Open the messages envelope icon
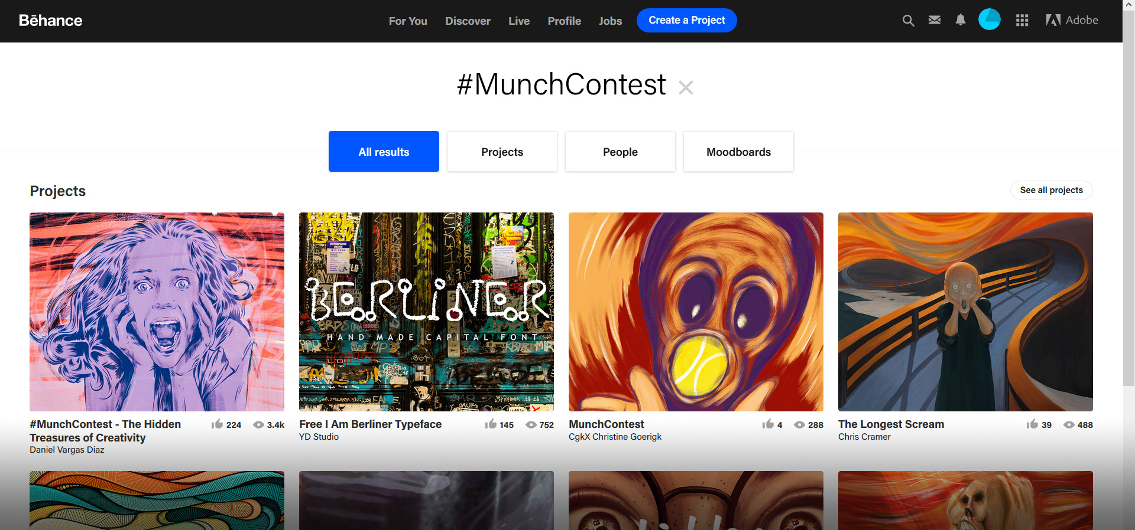Image resolution: width=1135 pixels, height=530 pixels. [x=935, y=20]
